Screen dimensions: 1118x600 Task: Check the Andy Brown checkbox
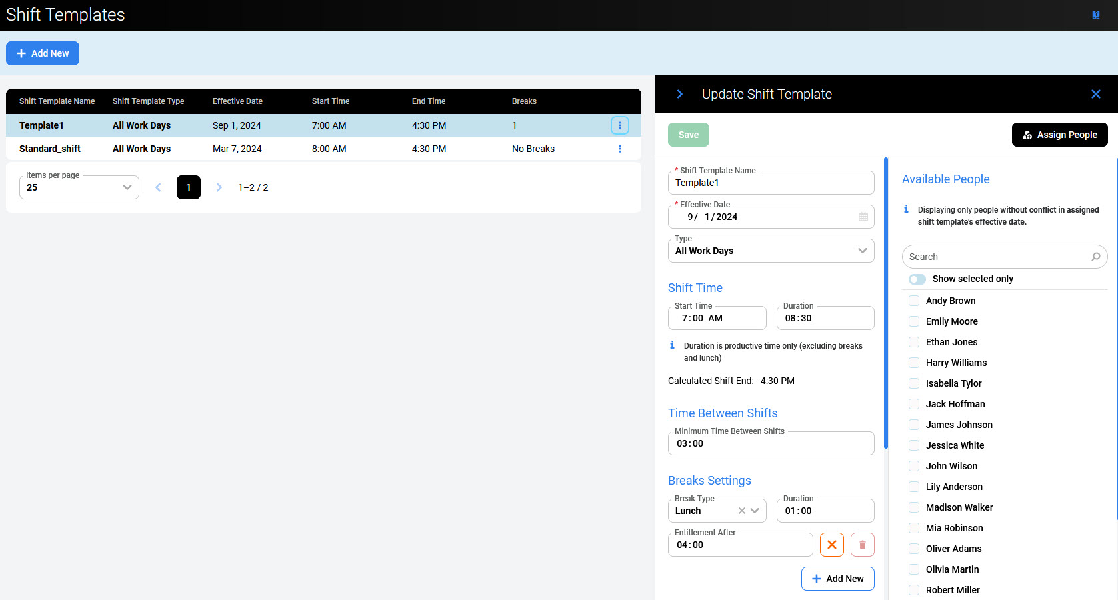[x=914, y=301]
